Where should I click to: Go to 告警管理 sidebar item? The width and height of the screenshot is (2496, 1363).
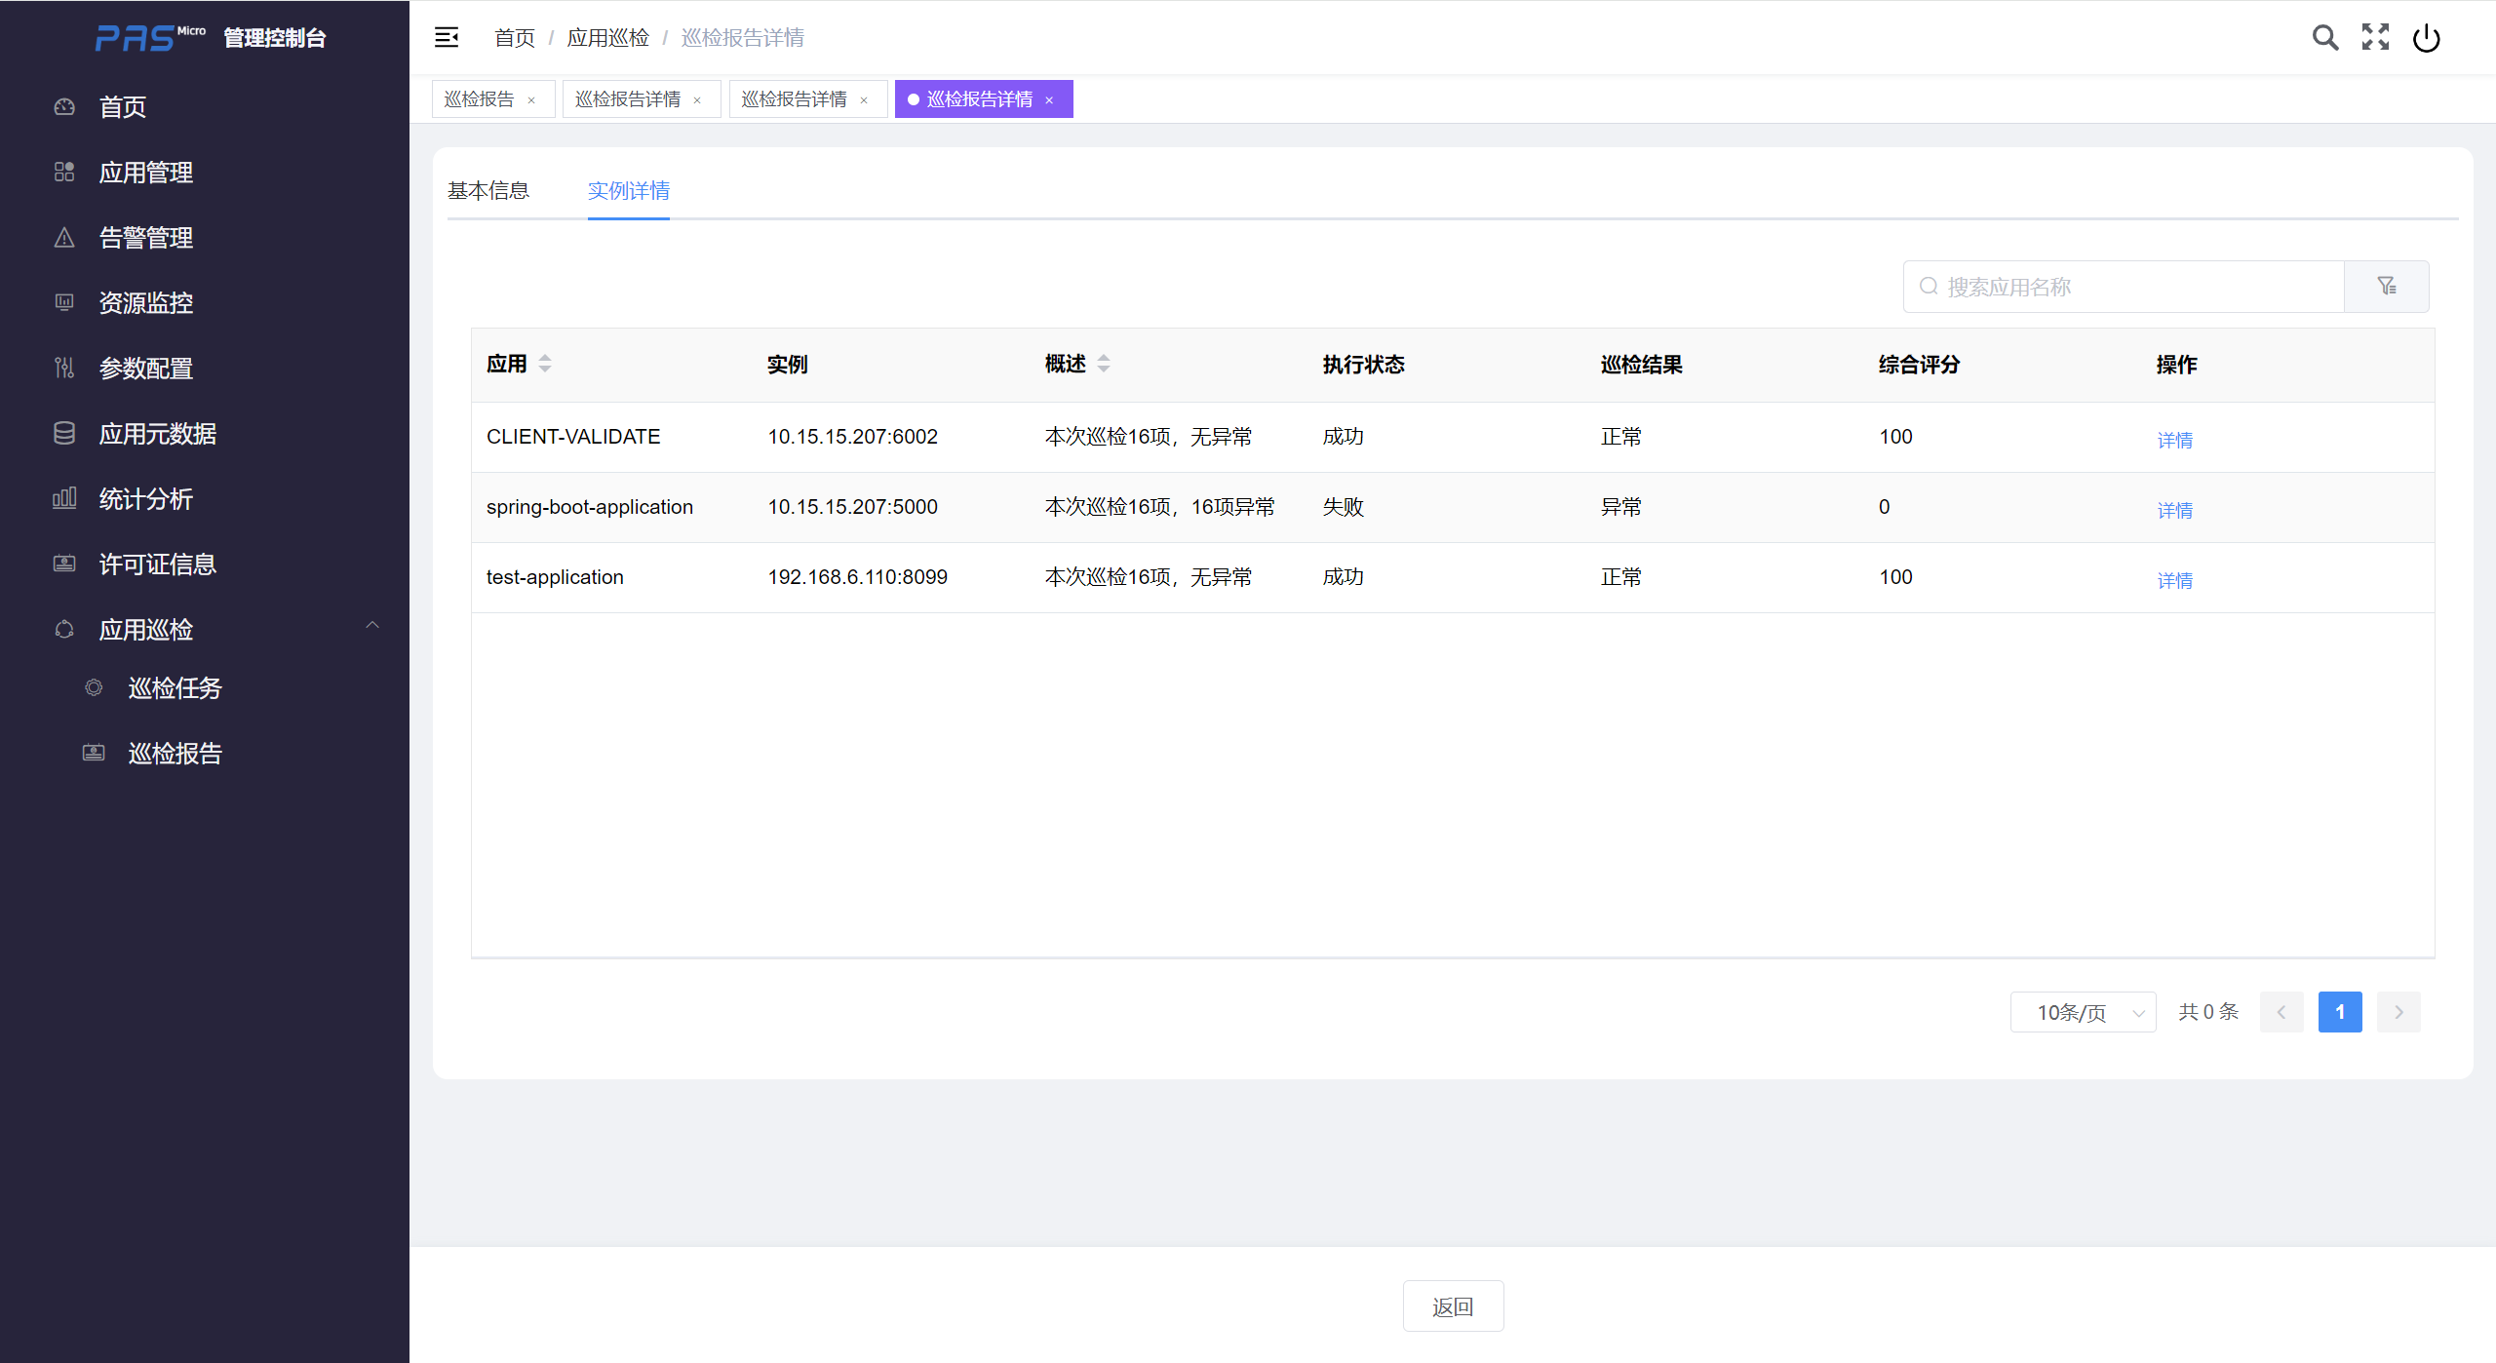[x=146, y=238]
